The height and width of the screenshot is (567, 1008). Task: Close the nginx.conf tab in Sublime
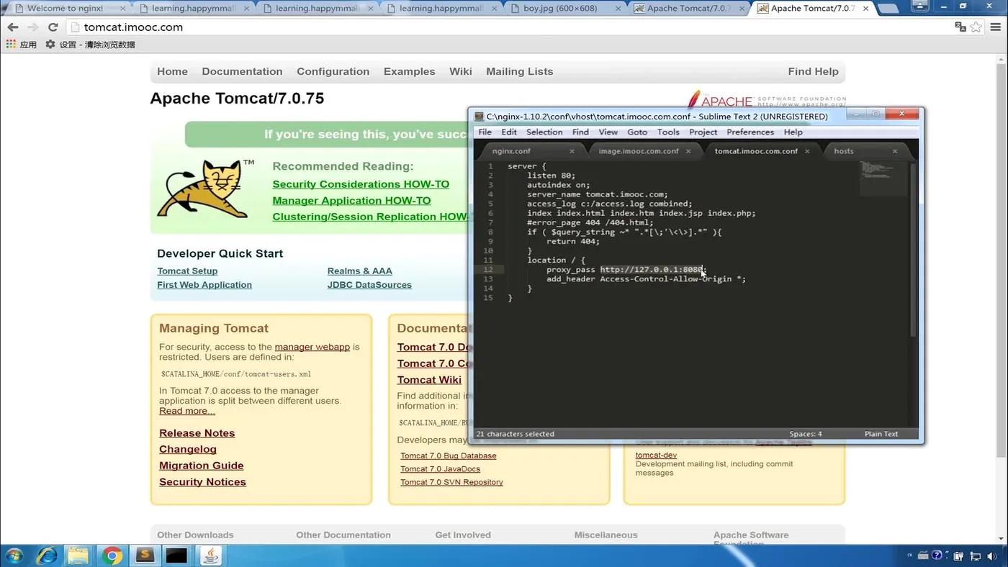click(572, 151)
